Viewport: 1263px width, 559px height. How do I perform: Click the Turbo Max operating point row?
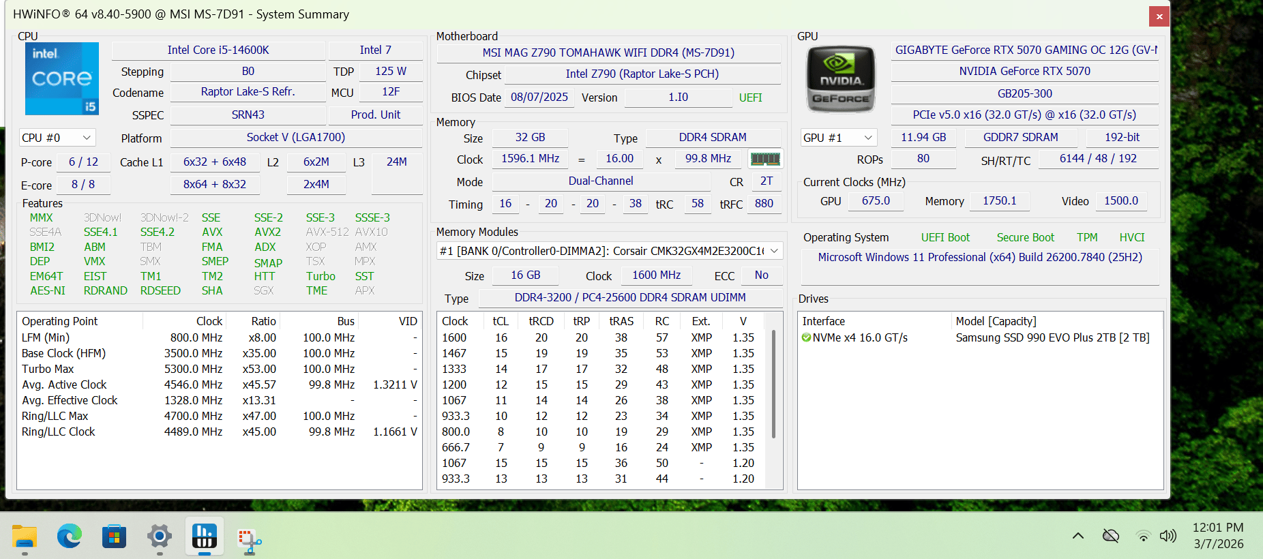coord(220,369)
